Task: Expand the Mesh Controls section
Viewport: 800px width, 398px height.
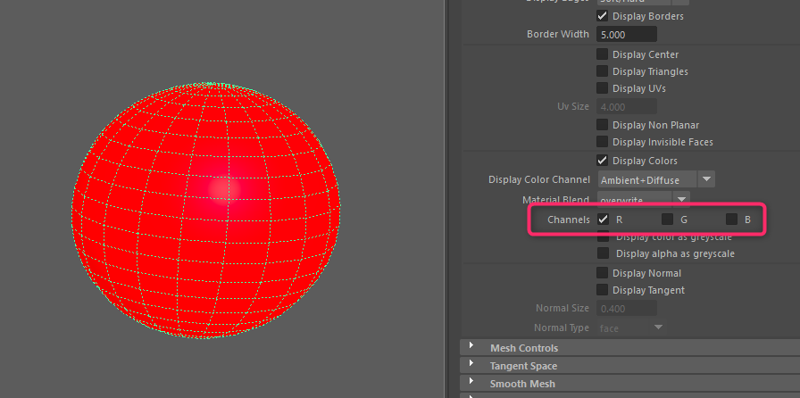Action: pos(471,348)
